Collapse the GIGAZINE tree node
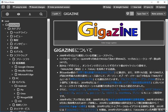The width and height of the screenshot is (168, 112). tap(3, 25)
